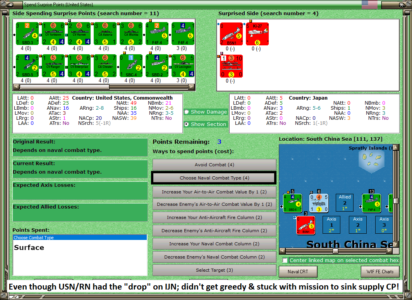
Task: Select the CV Enterprise carrier counter
Action: click(x=79, y=66)
